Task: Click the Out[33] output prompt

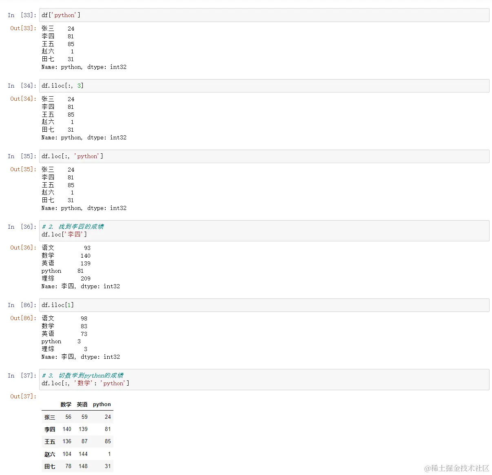Action: click(x=23, y=28)
